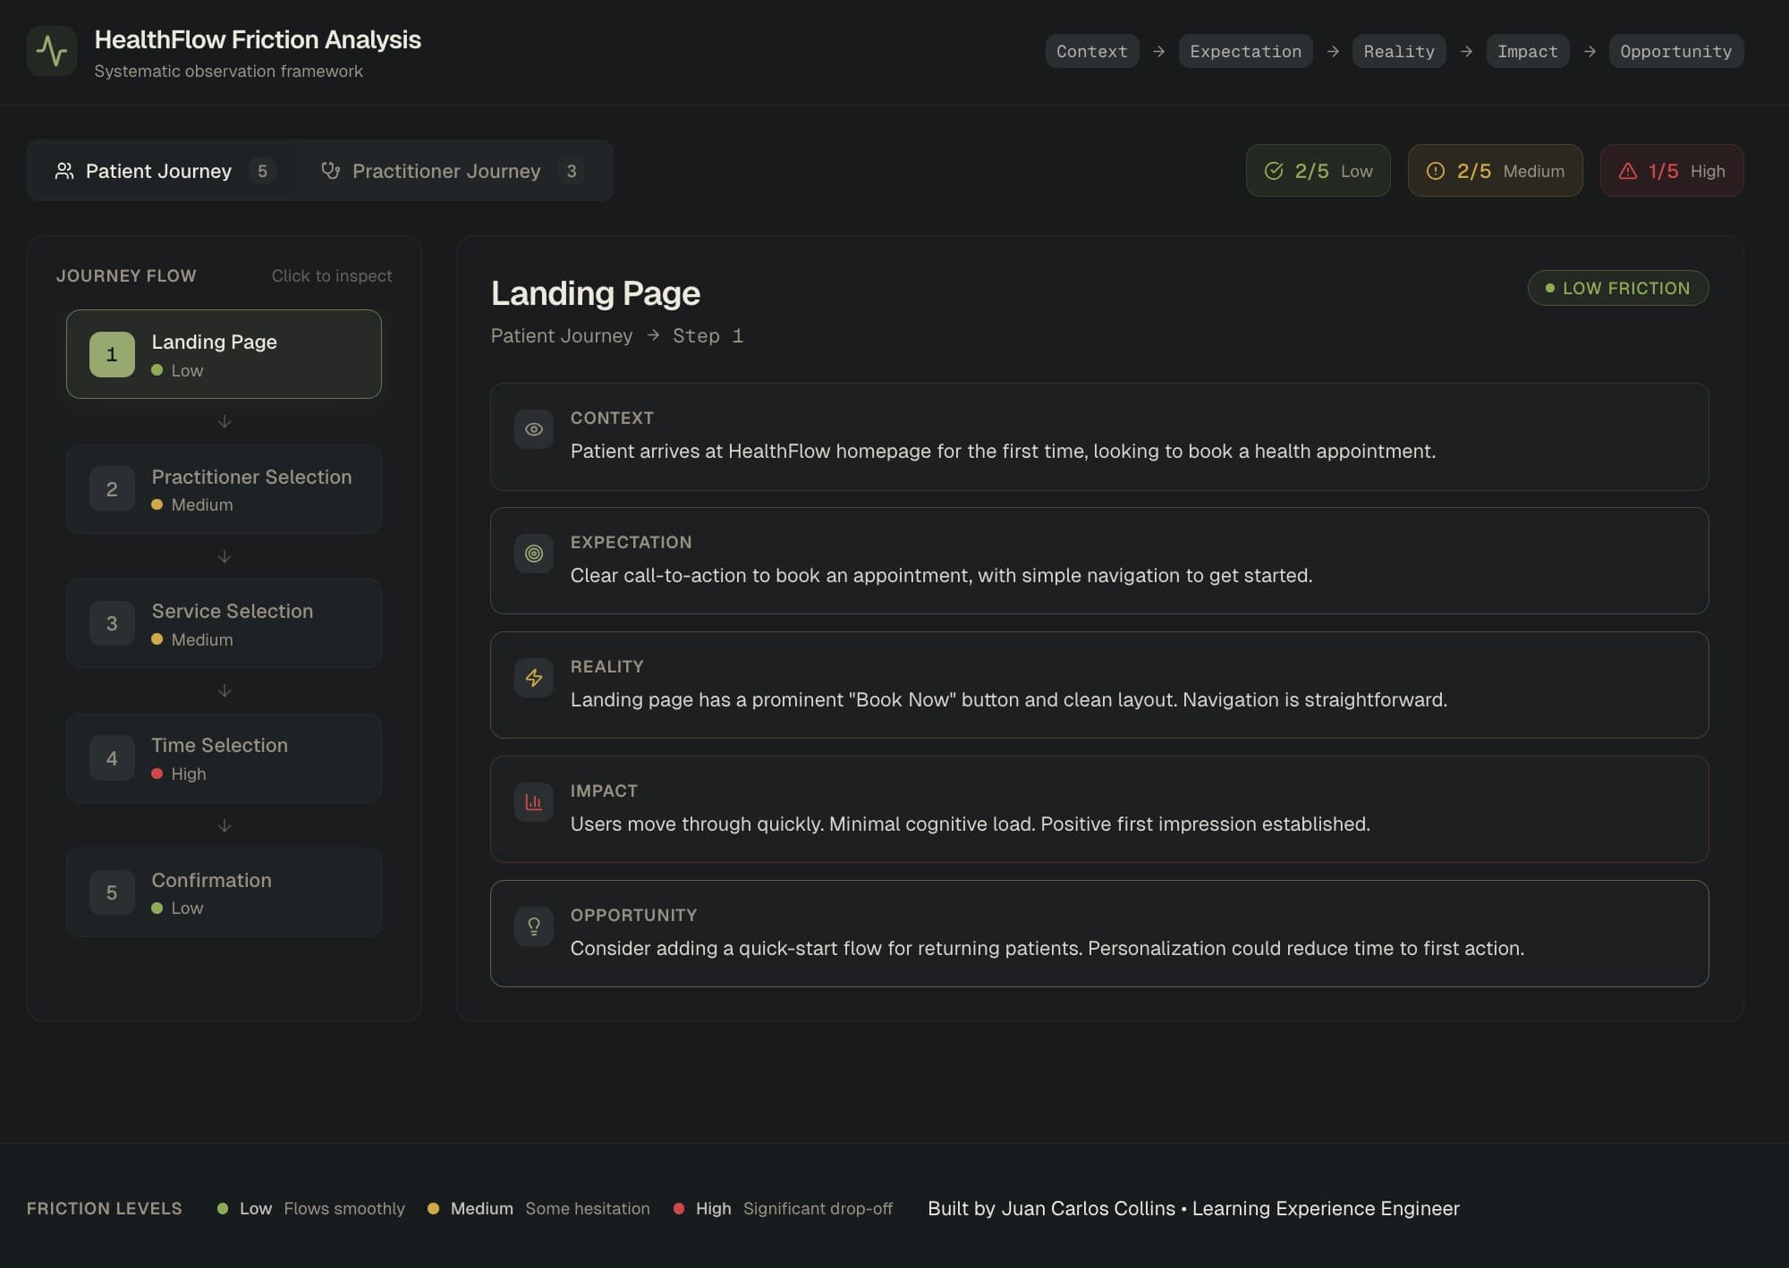The height and width of the screenshot is (1268, 1789).
Task: Open the Practitioner Selection journey step
Action: pyautogui.click(x=224, y=489)
